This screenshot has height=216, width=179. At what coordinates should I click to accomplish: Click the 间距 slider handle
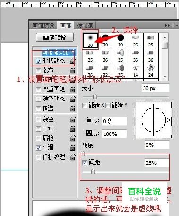[x=93, y=171]
